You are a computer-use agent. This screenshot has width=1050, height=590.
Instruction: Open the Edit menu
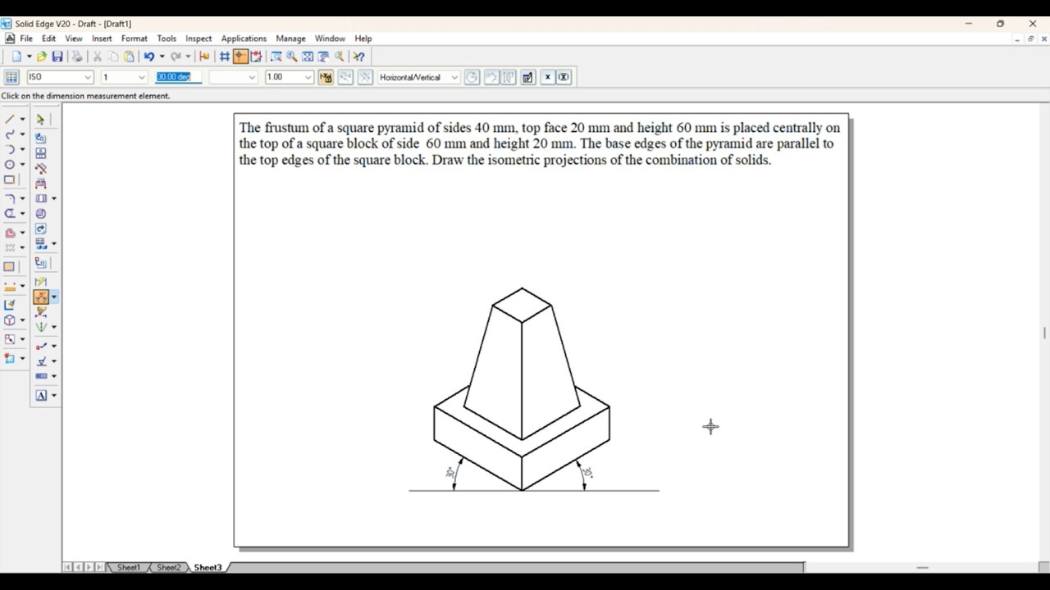(x=49, y=39)
